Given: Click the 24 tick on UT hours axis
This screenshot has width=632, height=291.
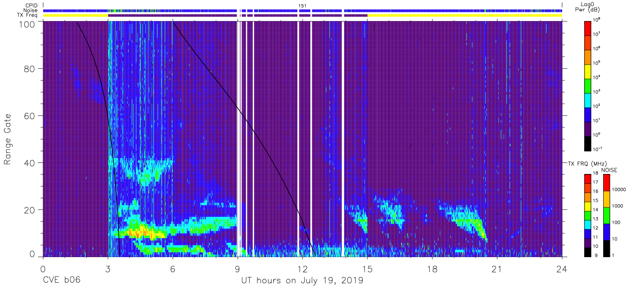Looking at the screenshot, I should pyautogui.click(x=562, y=268).
